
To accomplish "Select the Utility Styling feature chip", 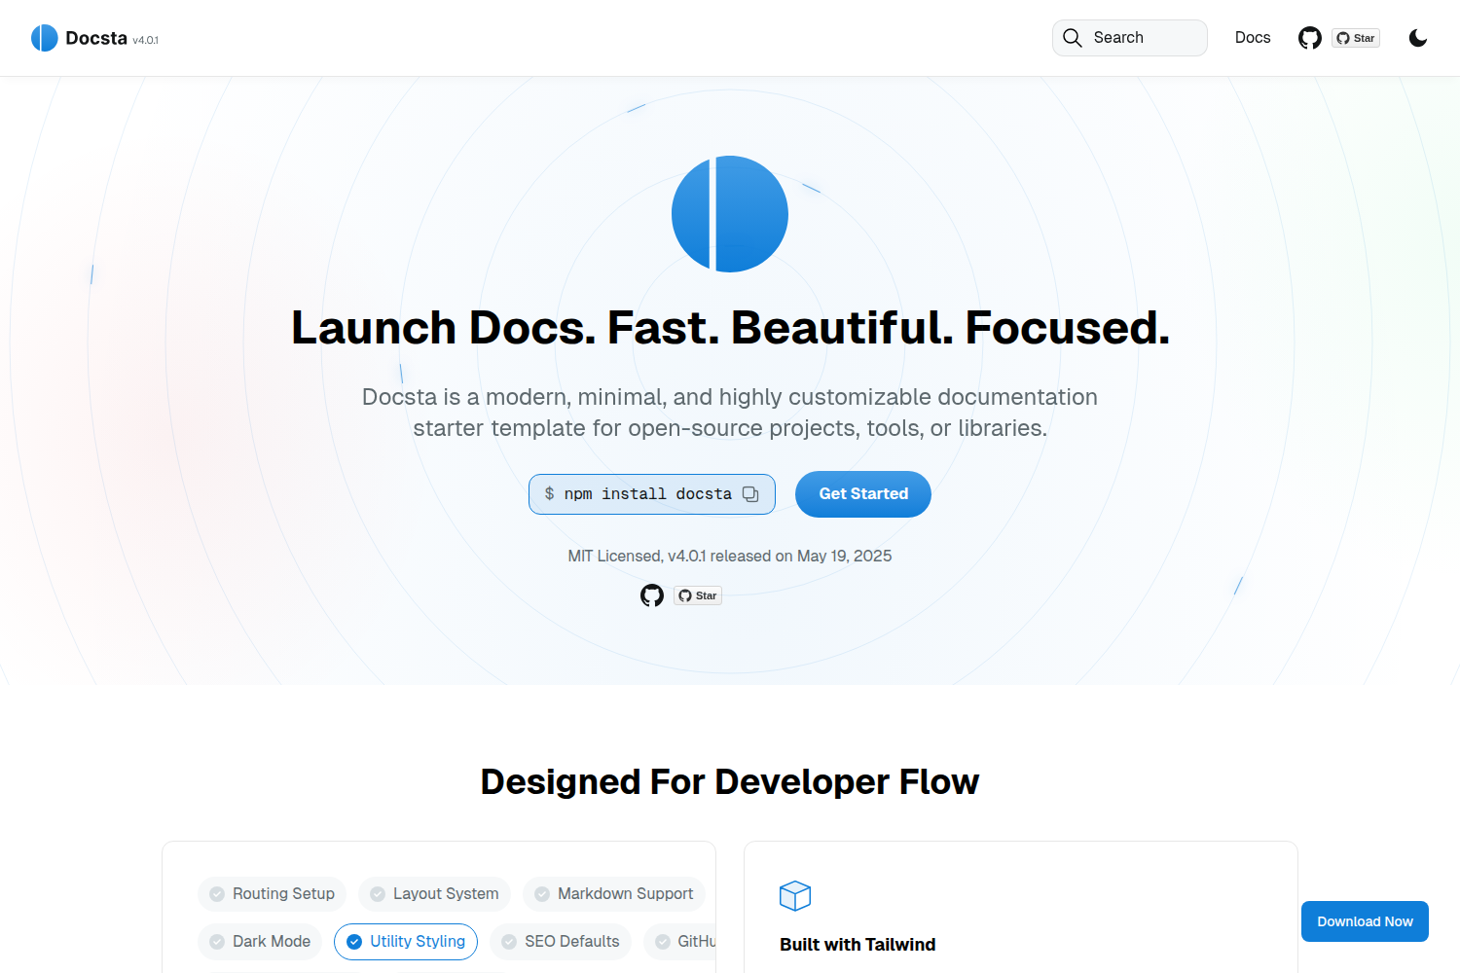I will coord(406,942).
